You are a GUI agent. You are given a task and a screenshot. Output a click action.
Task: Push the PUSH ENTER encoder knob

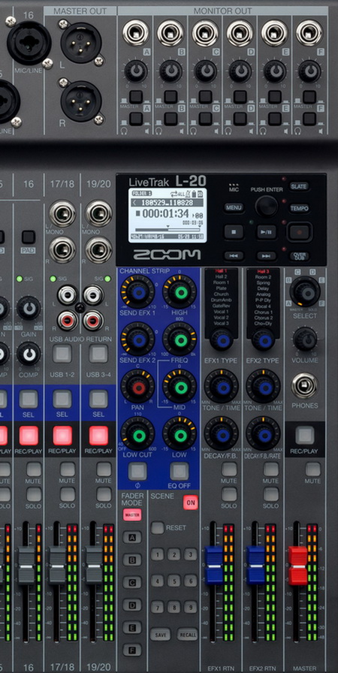(x=267, y=206)
